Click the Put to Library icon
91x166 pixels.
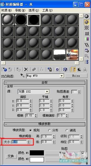pyautogui.click(x=50, y=70)
